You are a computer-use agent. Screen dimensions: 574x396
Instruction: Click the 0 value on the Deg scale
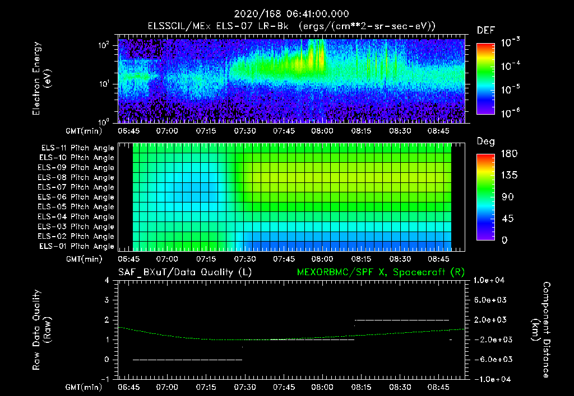click(504, 240)
